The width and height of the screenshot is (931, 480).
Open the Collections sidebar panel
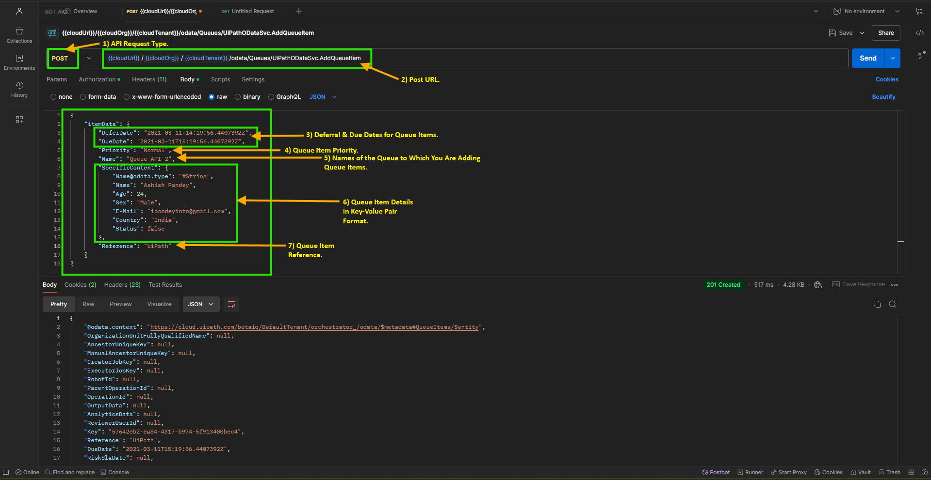coord(19,35)
